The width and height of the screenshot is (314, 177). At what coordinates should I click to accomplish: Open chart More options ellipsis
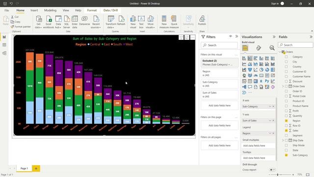[193, 37]
